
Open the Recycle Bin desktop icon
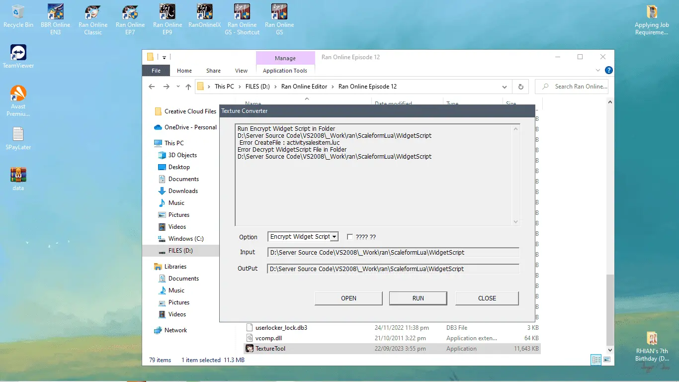click(18, 16)
